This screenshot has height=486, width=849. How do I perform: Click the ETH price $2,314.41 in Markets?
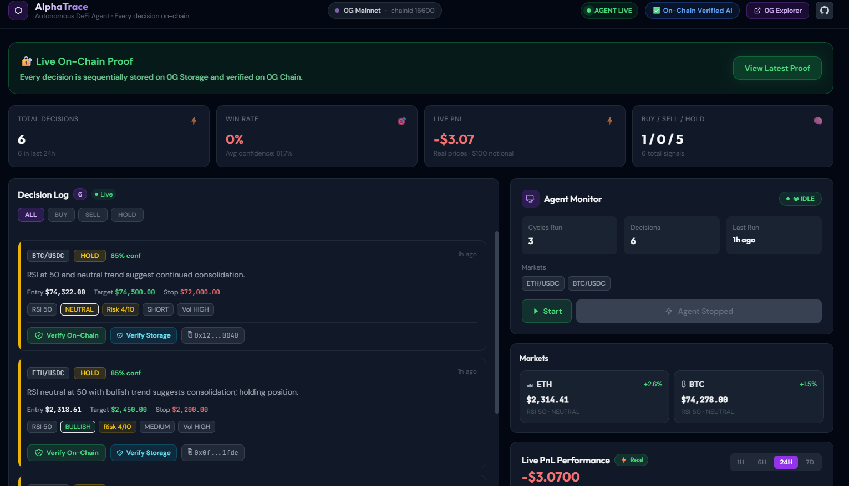tap(547, 400)
